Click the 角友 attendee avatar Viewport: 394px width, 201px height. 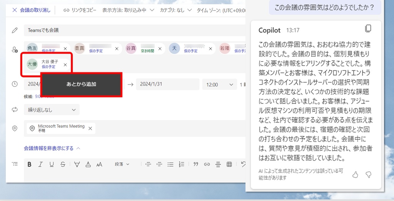point(32,48)
